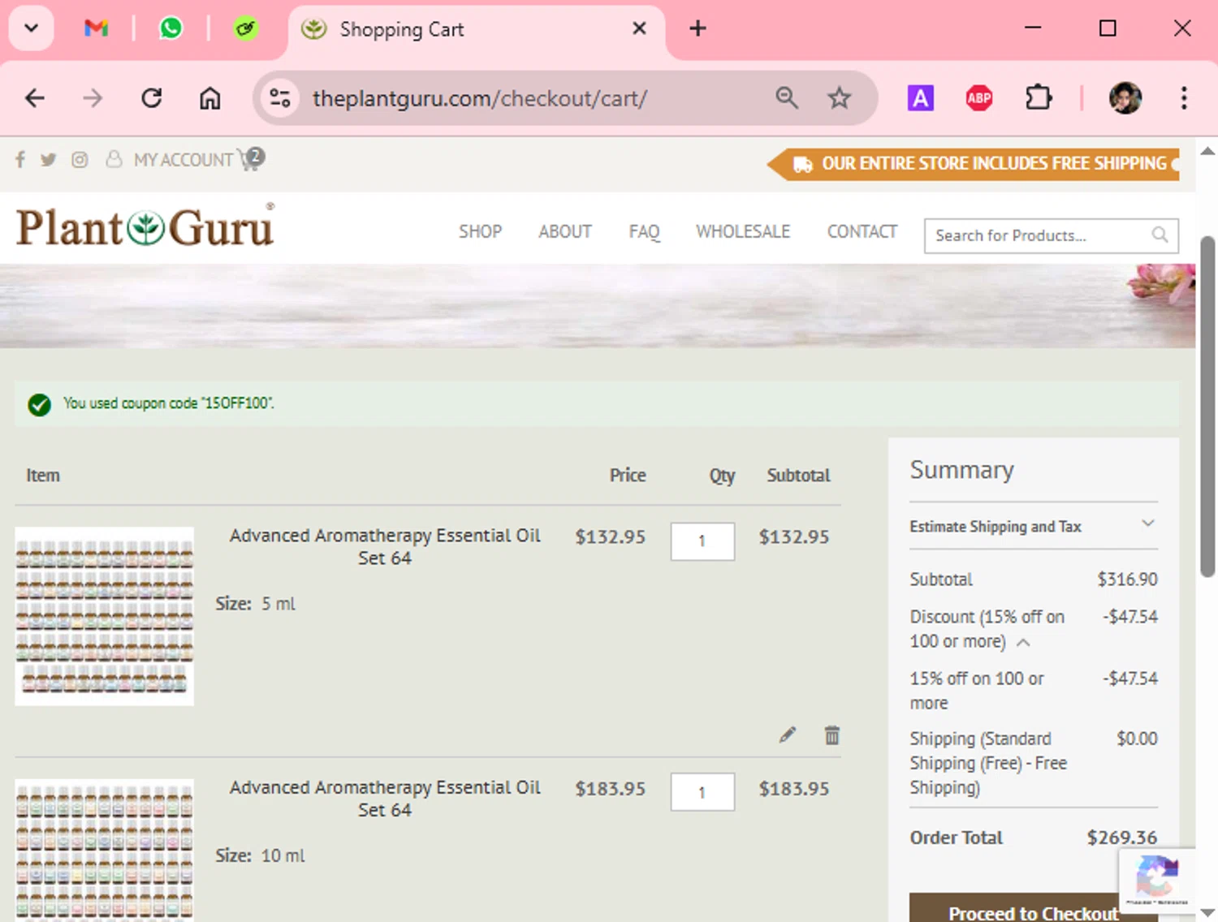Screen dimensions: 1218x922
Task: Open the 10 ml oil set thumbnail
Action: 104,850
